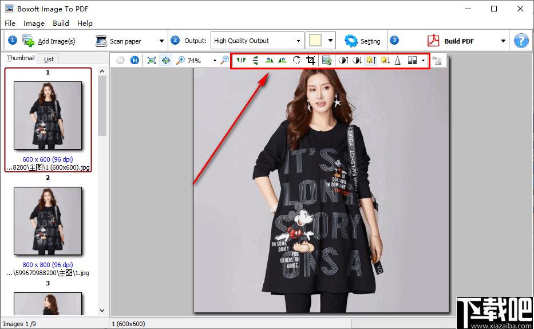Viewport: 534px width, 329px height.
Task: Click the greyed revert image icon
Action: pyautogui.click(x=437, y=60)
